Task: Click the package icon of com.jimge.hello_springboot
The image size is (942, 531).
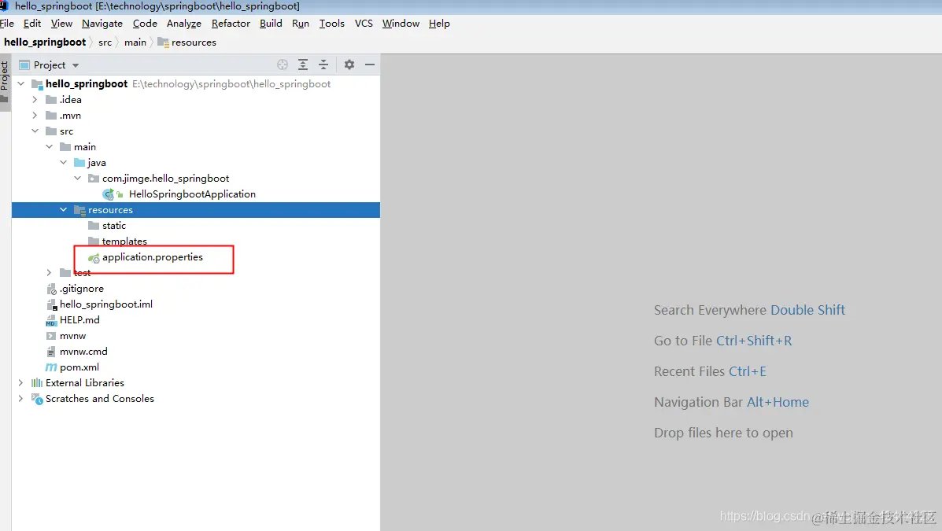Action: [x=94, y=179]
